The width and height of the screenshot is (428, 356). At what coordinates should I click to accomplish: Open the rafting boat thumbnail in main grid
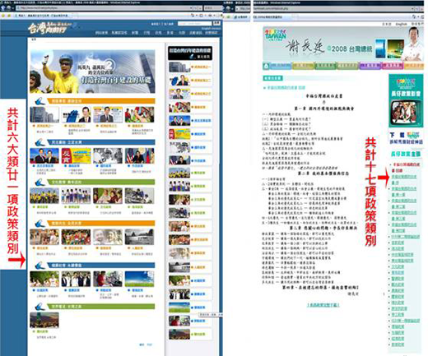[139, 196]
